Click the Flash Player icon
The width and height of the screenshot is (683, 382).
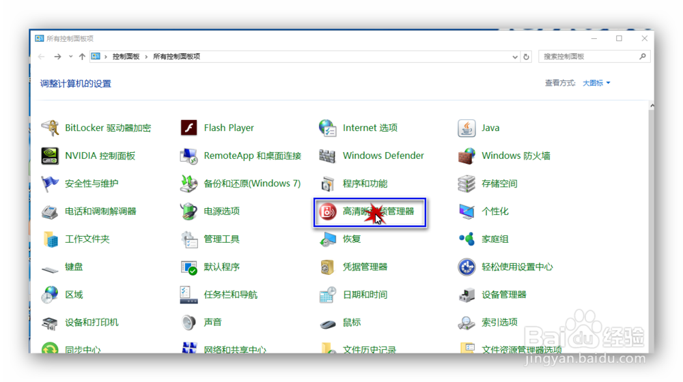(189, 128)
